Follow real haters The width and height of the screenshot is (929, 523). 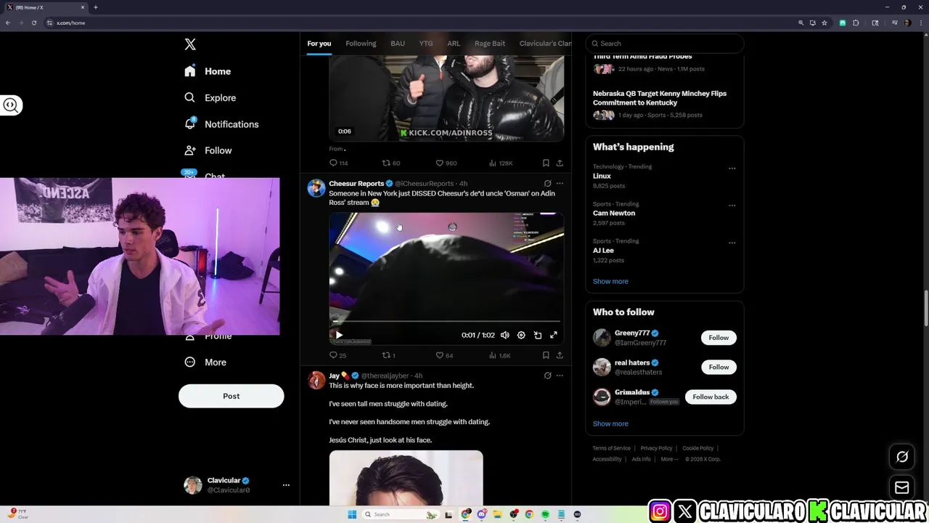719,367
